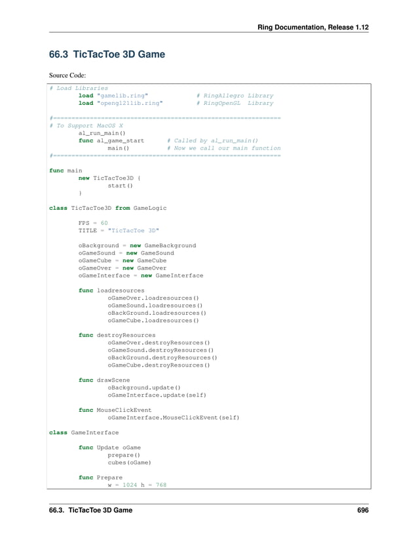The width and height of the screenshot is (418, 541).
Task: Click the comment "# RingAllegro Library"
Action: [235, 96]
